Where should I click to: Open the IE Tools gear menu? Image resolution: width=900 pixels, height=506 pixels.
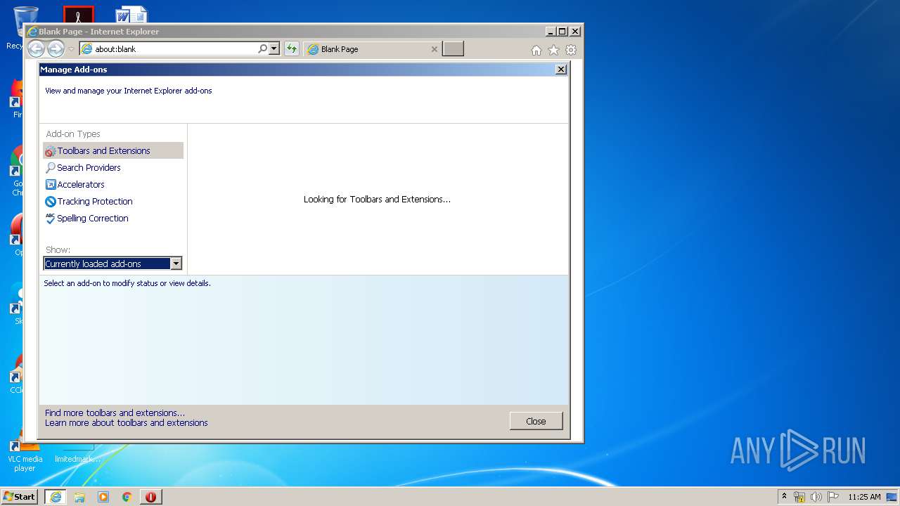pyautogui.click(x=571, y=50)
